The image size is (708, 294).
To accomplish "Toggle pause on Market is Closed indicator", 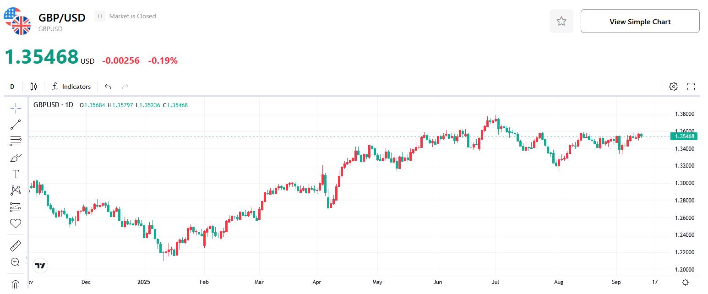I will (x=99, y=16).
